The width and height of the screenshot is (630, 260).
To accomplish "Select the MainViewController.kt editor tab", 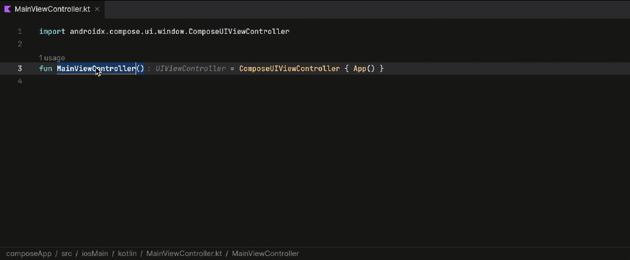I will 52,9.
